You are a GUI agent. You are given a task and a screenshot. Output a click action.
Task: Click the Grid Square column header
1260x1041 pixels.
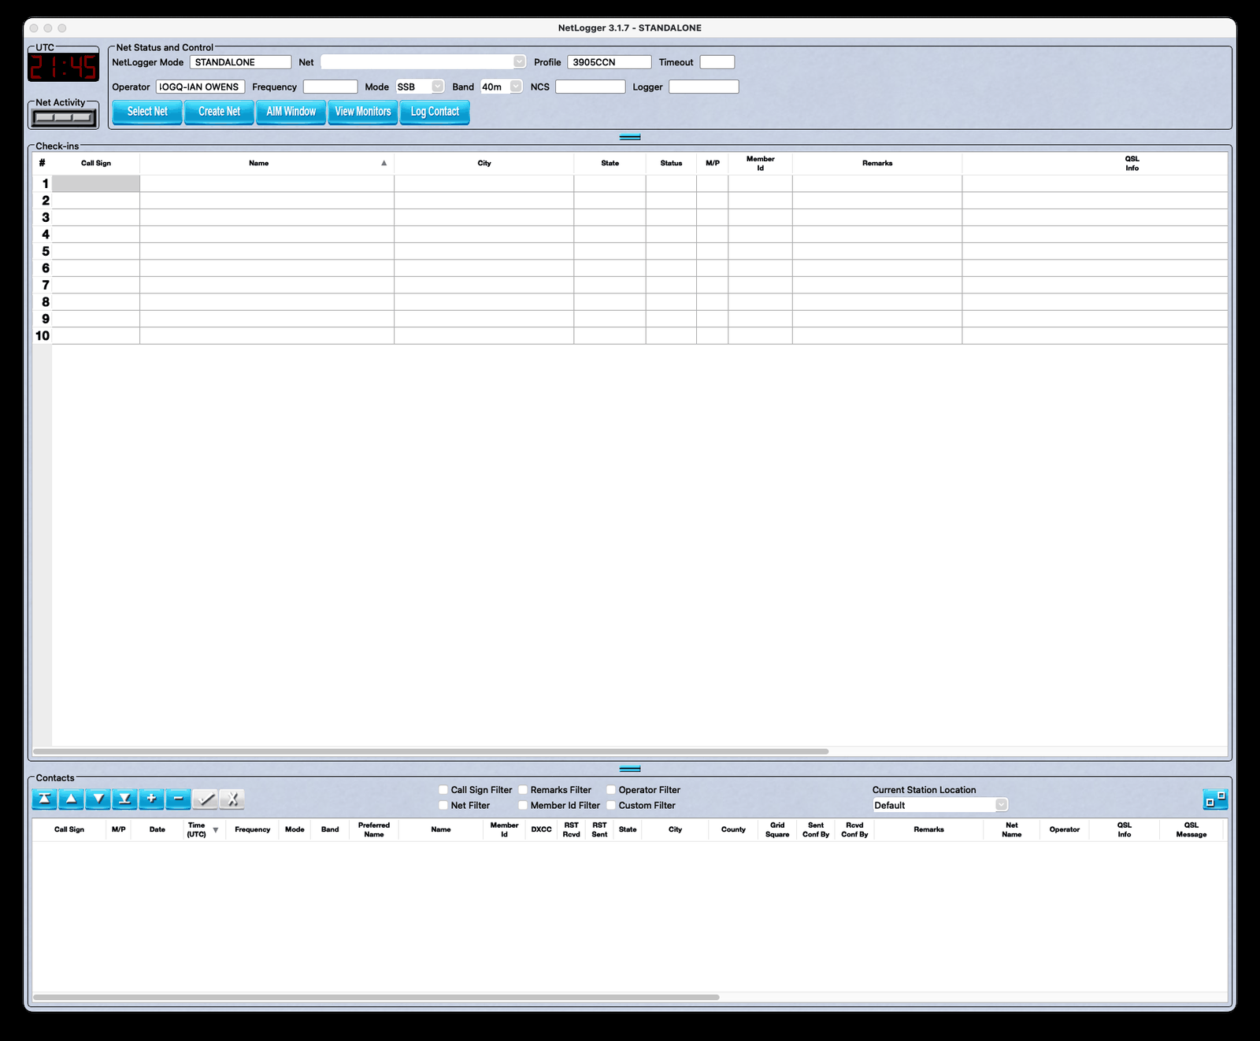777,830
